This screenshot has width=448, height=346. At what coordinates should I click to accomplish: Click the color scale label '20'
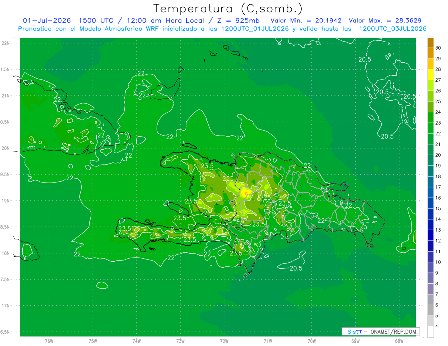[438, 155]
